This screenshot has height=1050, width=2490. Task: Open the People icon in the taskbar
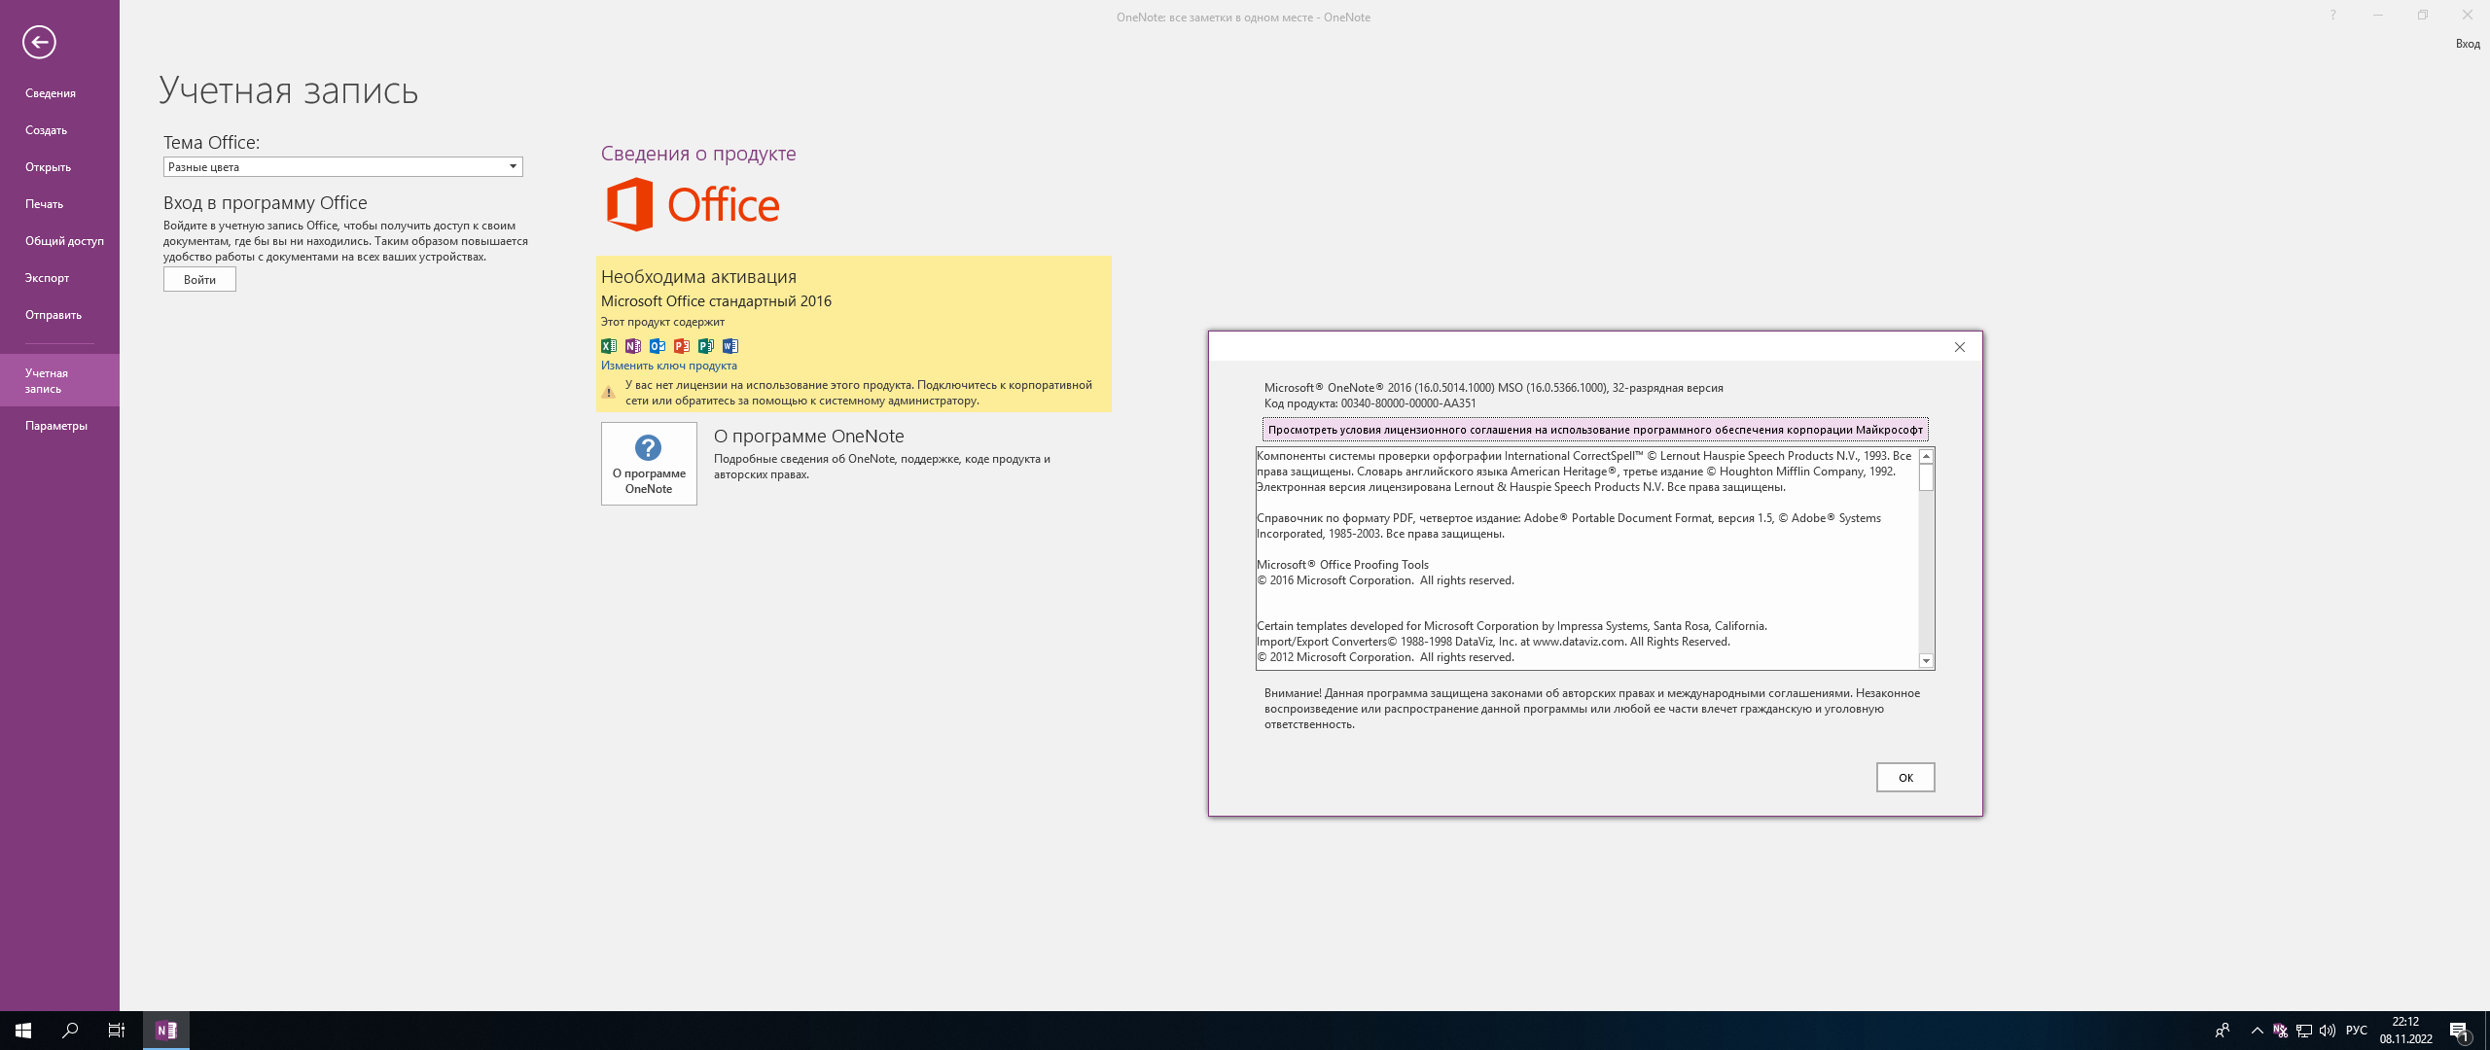2223,1031
